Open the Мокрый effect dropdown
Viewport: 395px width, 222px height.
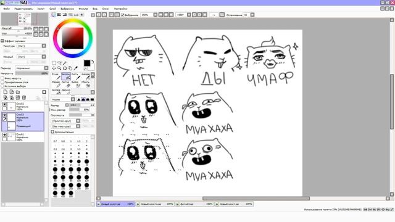(x=44, y=57)
